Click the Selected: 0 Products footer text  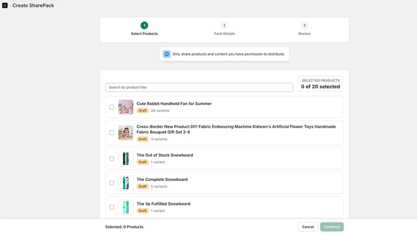[x=124, y=227]
